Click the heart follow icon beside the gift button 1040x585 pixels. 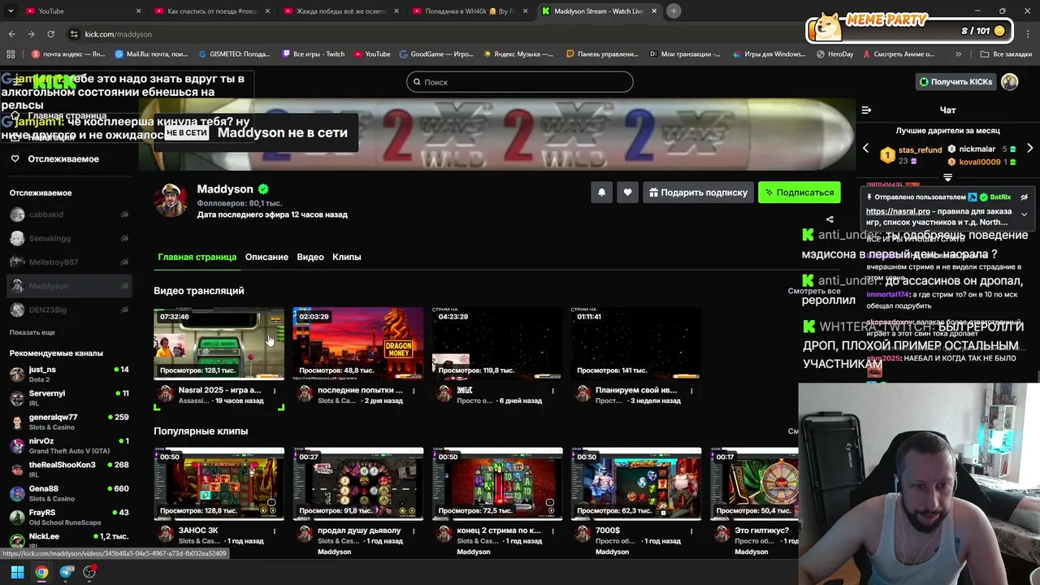click(627, 193)
